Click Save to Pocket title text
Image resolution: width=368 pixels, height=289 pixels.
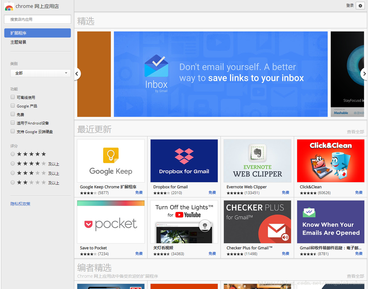point(93,248)
